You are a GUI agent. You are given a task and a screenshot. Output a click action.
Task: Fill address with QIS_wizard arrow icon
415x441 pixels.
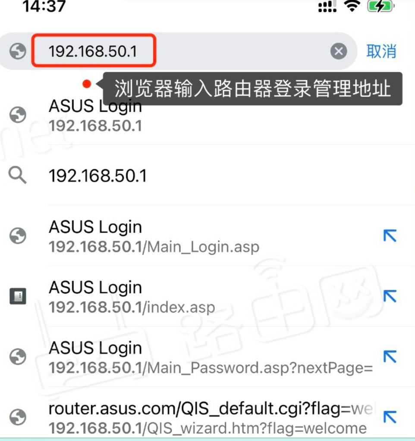pos(390,417)
